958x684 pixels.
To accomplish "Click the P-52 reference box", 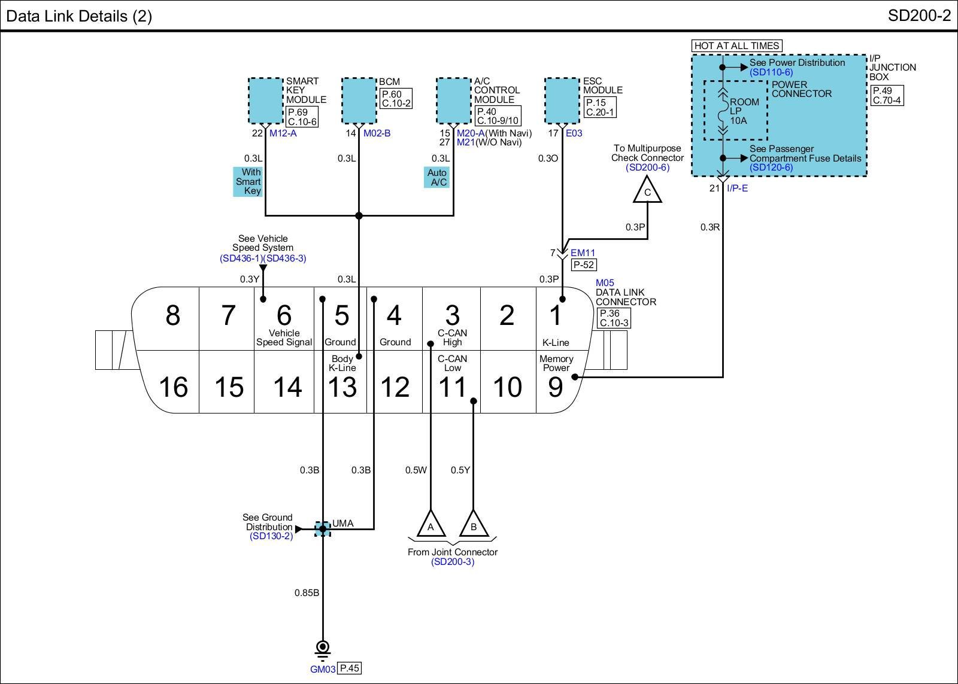I will point(584,265).
